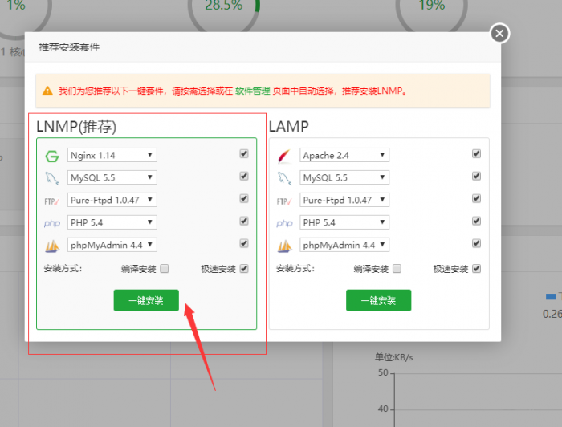562x427 pixels.
Task: Open the Nginx 1.14 version dropdown
Action: (x=112, y=155)
